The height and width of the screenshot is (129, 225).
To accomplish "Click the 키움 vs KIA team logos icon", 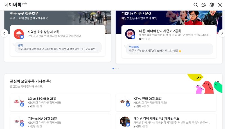I will 19,121.
